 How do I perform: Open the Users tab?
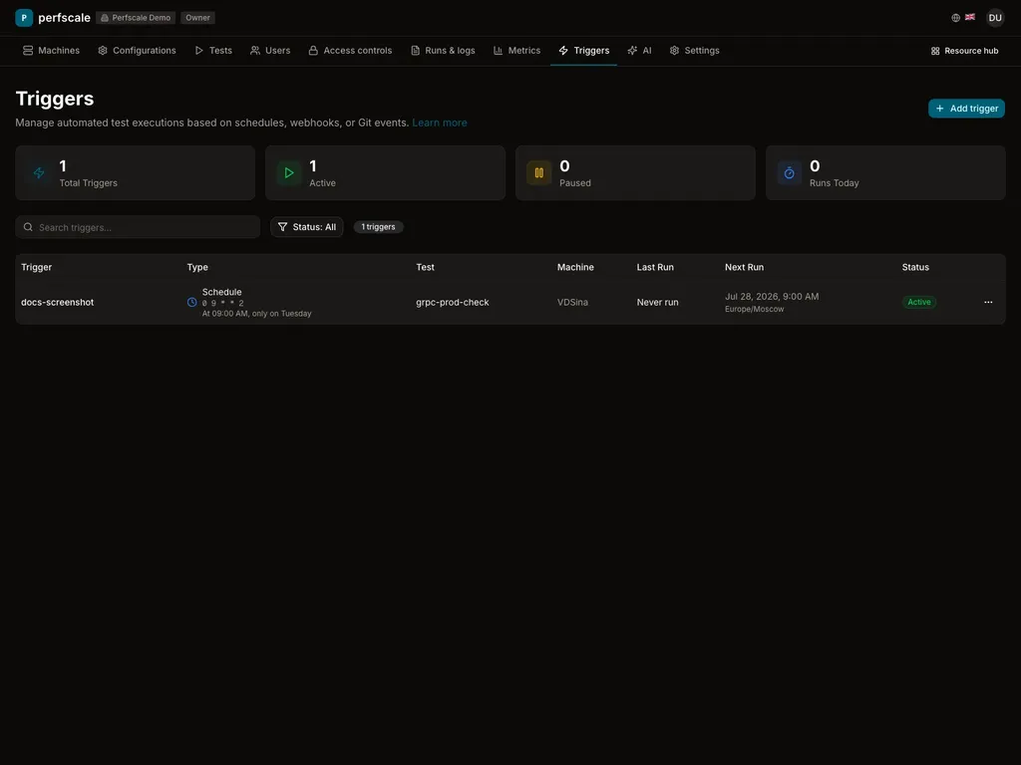270,51
